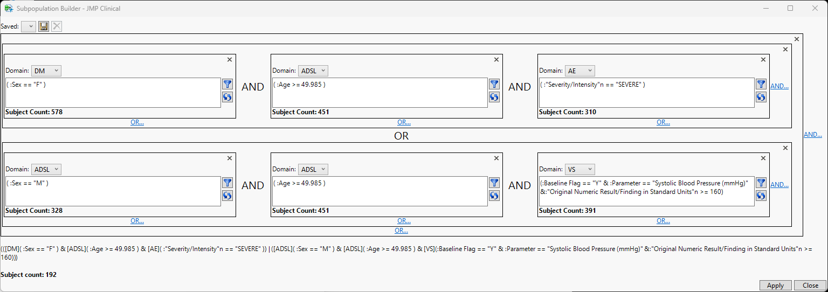The image size is (828, 292).
Task: Remove the VS baseline condition block
Action: tap(763, 158)
